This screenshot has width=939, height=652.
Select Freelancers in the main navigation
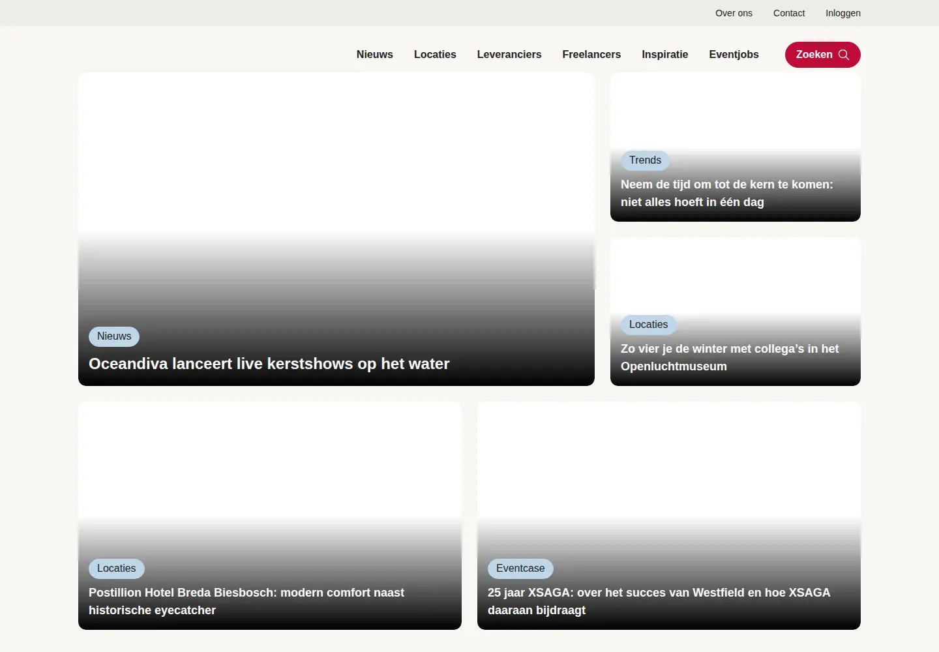(591, 55)
